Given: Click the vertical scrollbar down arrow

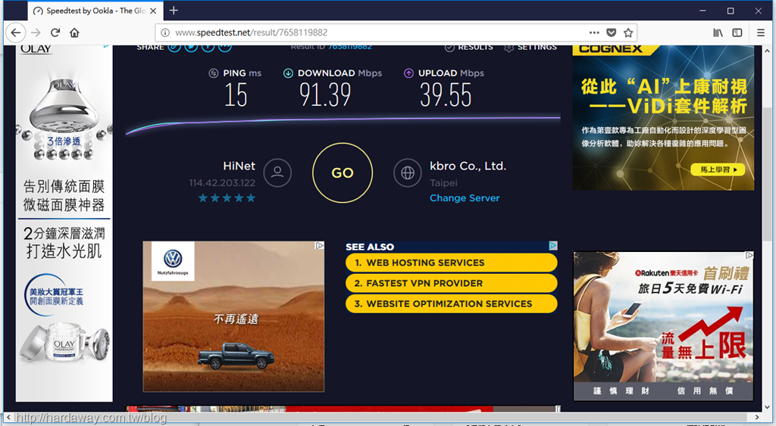Looking at the screenshot, I should pos(767,406).
